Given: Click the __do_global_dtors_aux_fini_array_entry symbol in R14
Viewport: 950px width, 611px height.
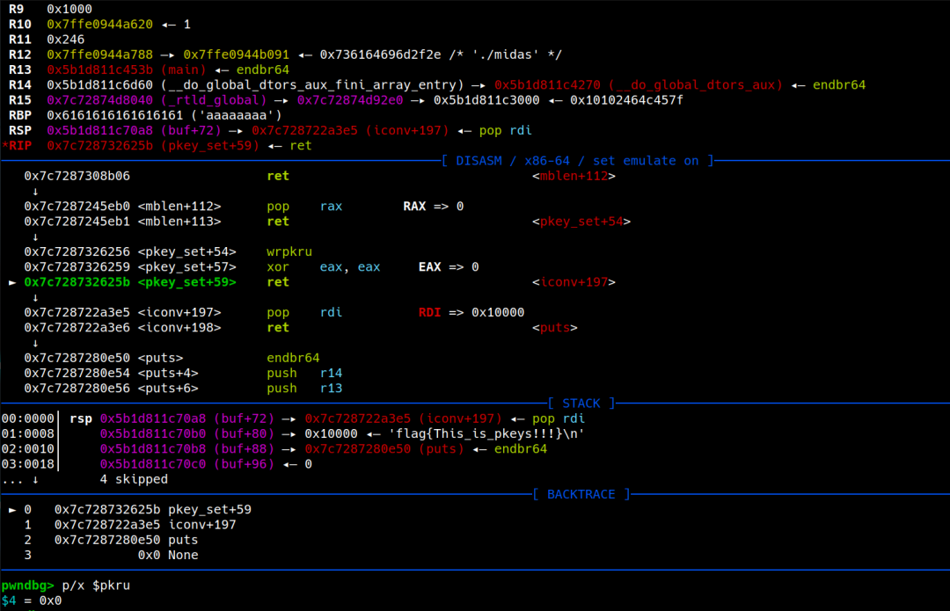Looking at the screenshot, I should click(312, 84).
